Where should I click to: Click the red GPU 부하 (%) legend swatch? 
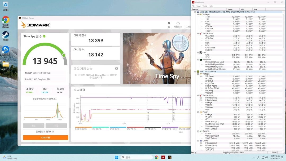pyautogui.click(x=135, y=127)
